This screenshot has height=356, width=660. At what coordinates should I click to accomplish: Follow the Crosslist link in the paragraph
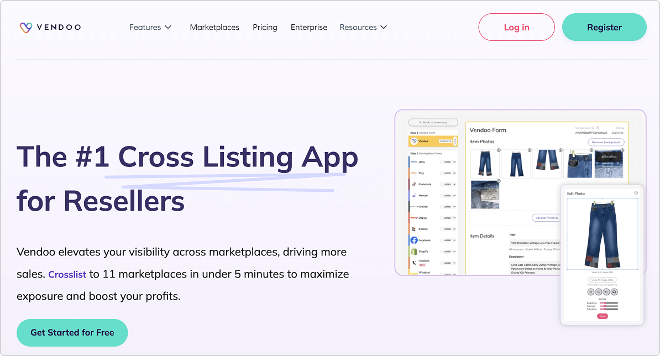point(67,274)
